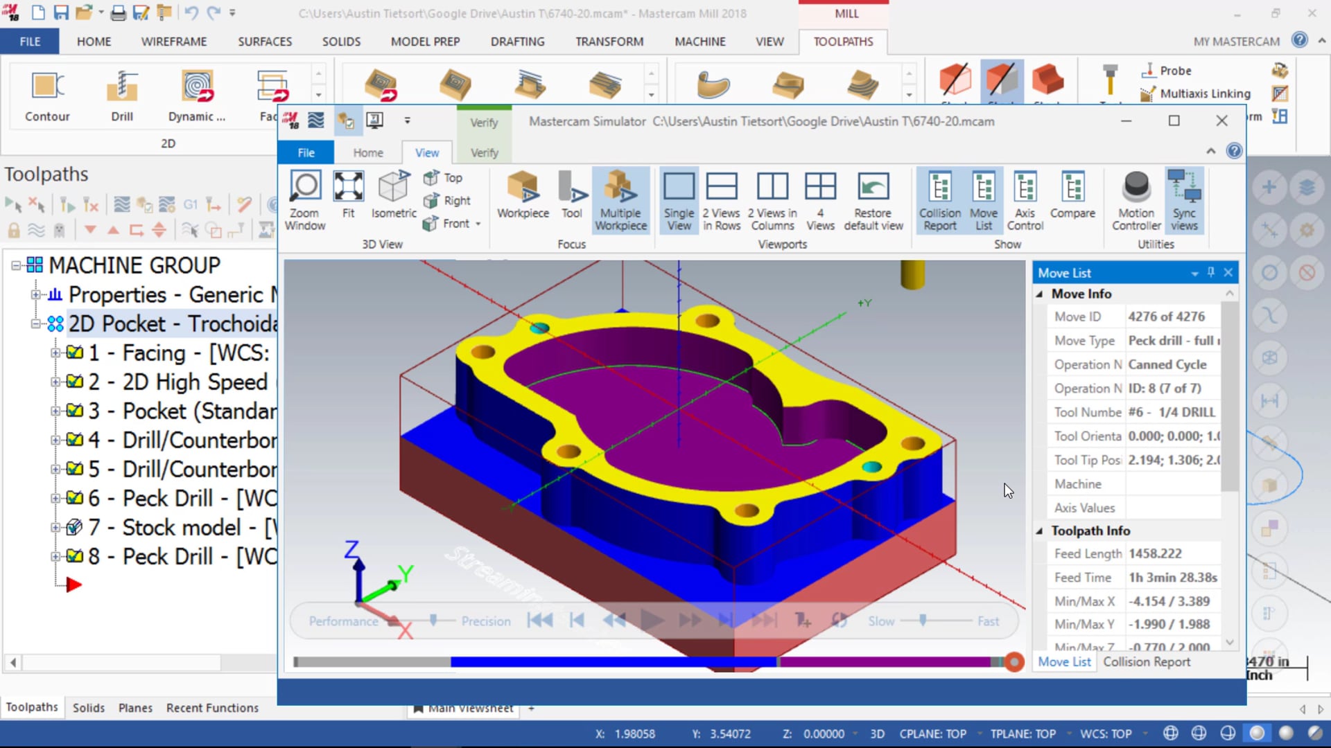This screenshot has height=748, width=1331.
Task: Click Multiaxis Linking in ribbon
Action: point(1196,93)
